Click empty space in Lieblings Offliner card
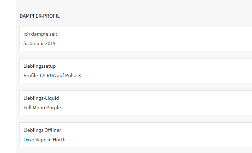The width and height of the screenshot is (252, 153). [x=159, y=135]
